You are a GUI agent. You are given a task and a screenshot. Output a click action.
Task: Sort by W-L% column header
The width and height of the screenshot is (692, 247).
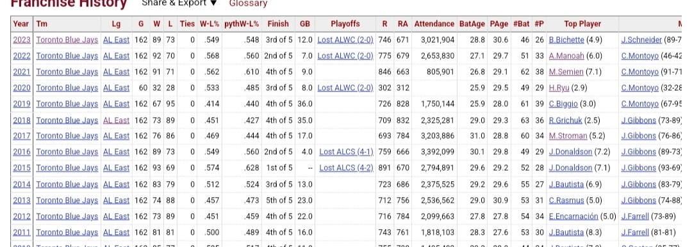[x=209, y=24]
